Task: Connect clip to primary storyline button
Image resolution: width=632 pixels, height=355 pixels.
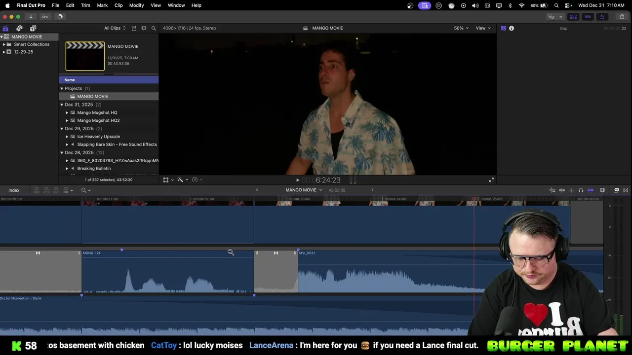Action: [37, 190]
